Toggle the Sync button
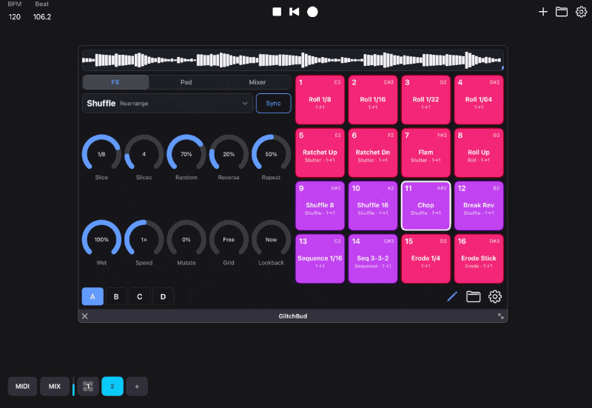The height and width of the screenshot is (408, 592). point(273,103)
